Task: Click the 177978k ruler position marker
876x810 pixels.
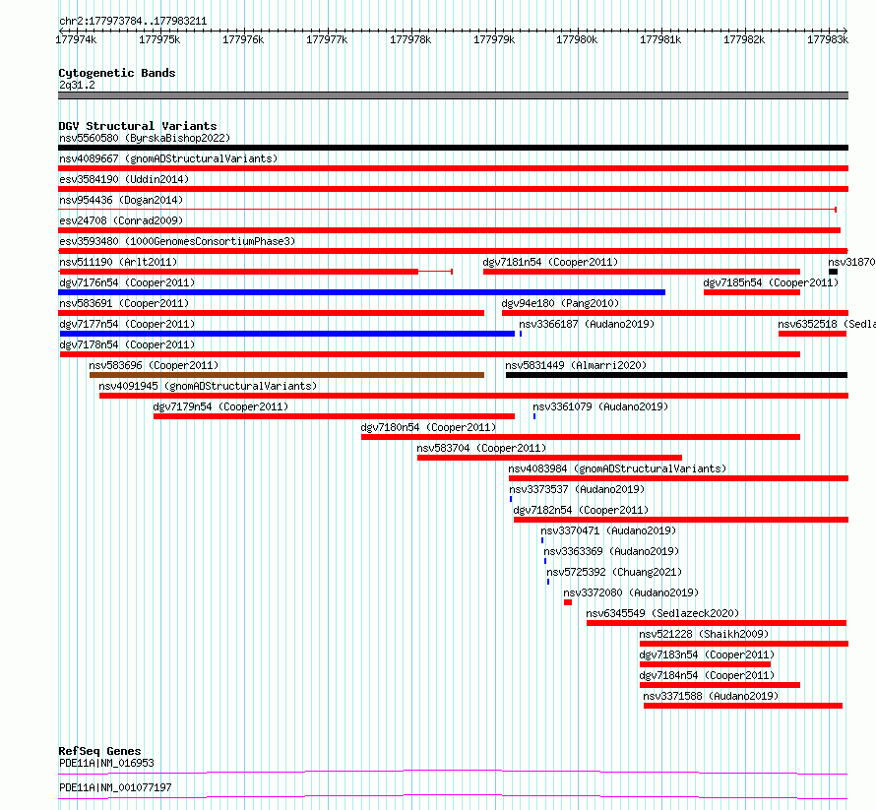Action: point(410,39)
